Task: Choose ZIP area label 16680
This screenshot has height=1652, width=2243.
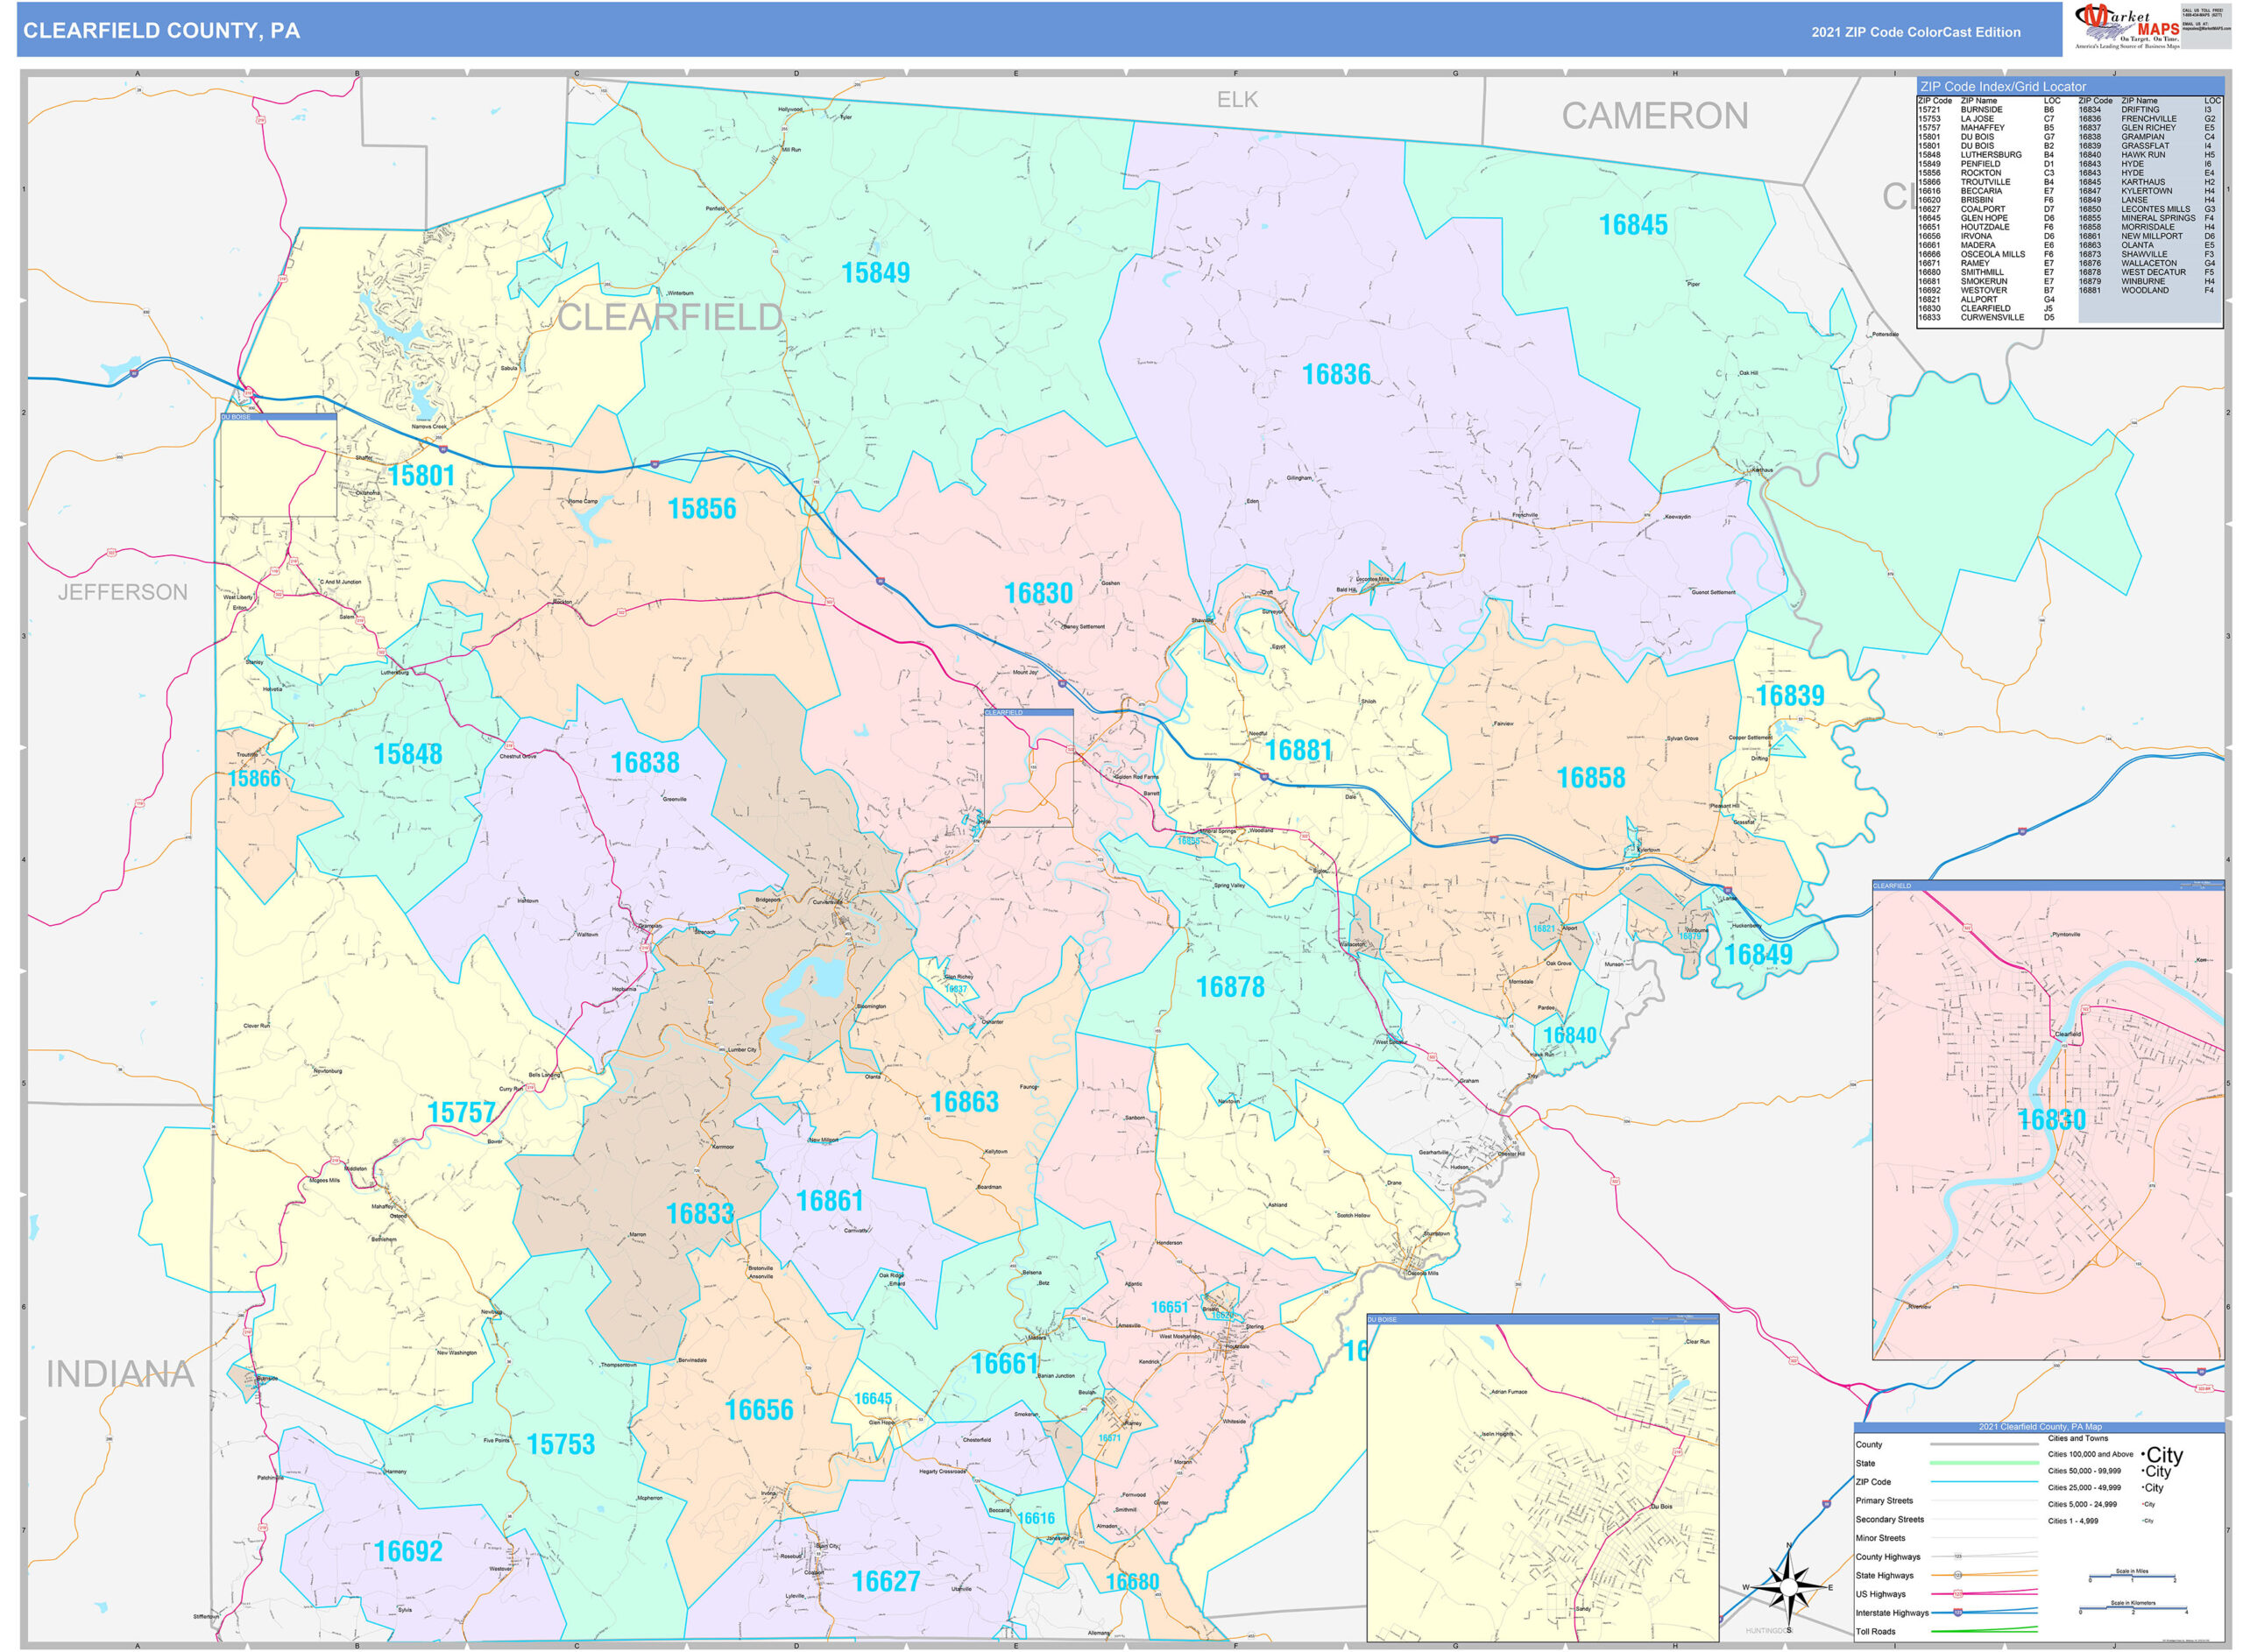Action: (x=1132, y=1583)
